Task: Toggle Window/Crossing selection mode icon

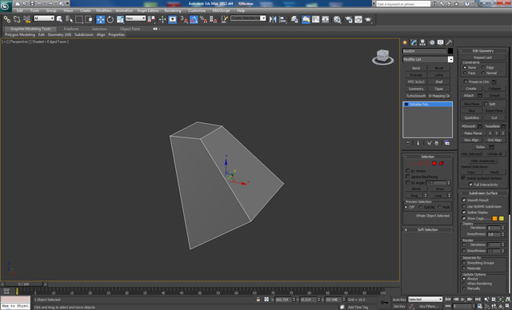Action: pos(89,19)
